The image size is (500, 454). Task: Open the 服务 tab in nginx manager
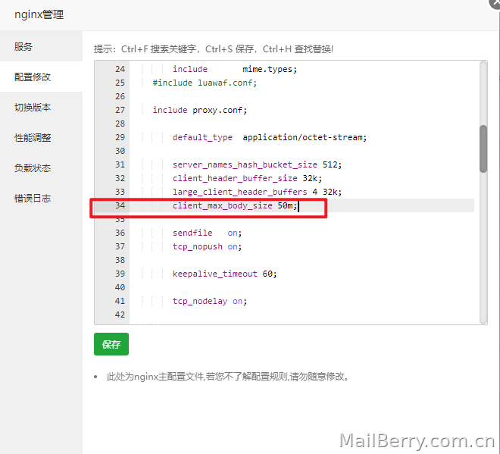[x=41, y=46]
